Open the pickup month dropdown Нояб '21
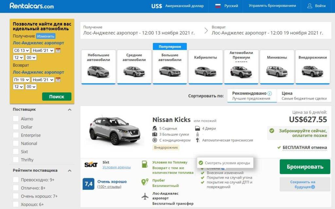Screen dimensions: 335x209 click(43, 50)
